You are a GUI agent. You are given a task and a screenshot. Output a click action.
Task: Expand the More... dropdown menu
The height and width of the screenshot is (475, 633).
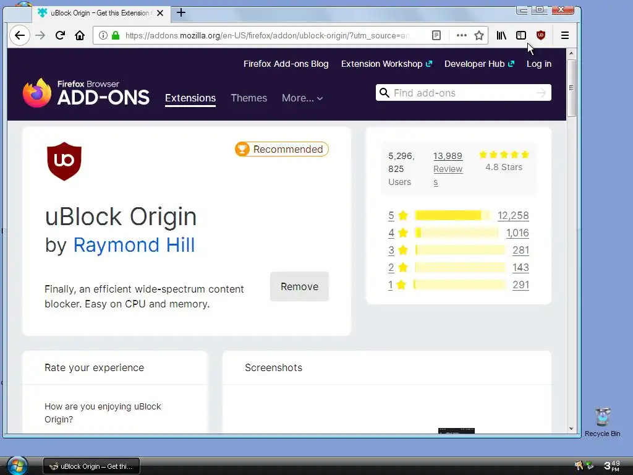(302, 98)
